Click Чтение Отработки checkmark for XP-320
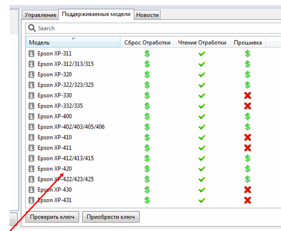Screen dimensions: 281x231 (x=202, y=74)
